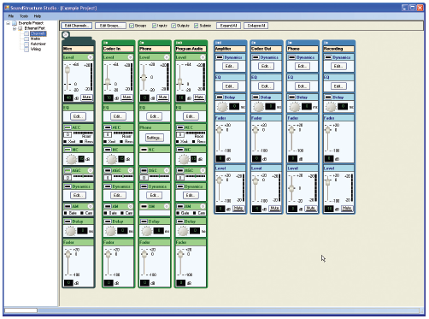Click the Expand All button
Screen dimensions: 429x319
click(228, 26)
